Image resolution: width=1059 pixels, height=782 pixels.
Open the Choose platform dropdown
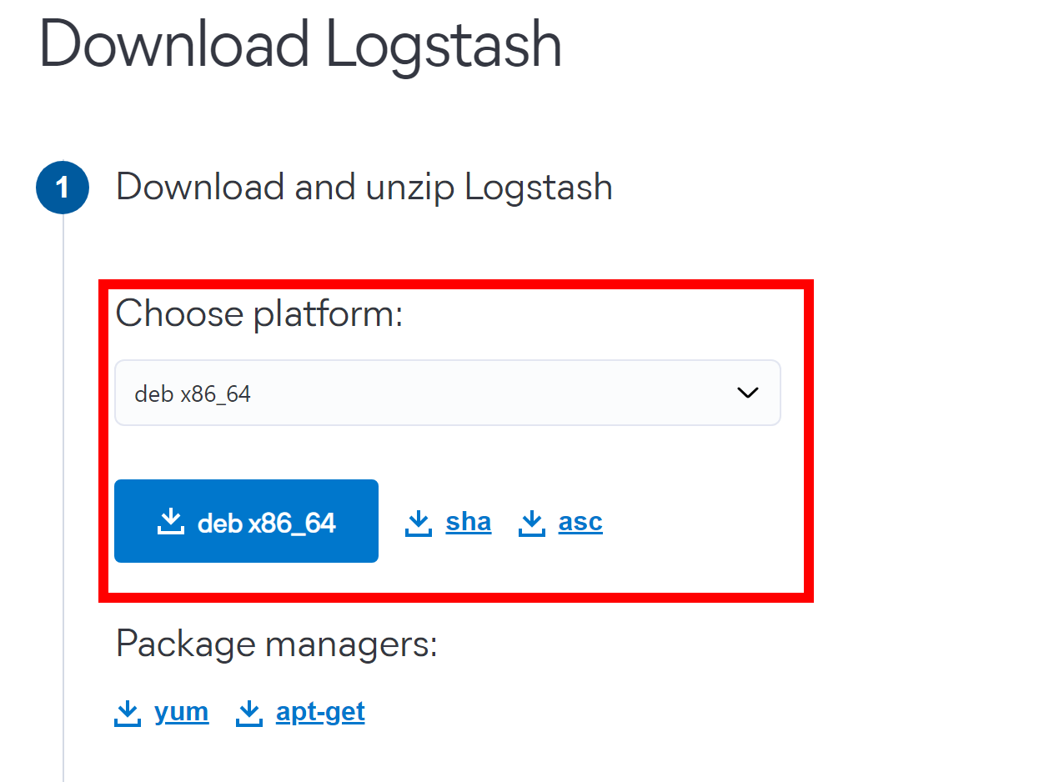(x=448, y=393)
